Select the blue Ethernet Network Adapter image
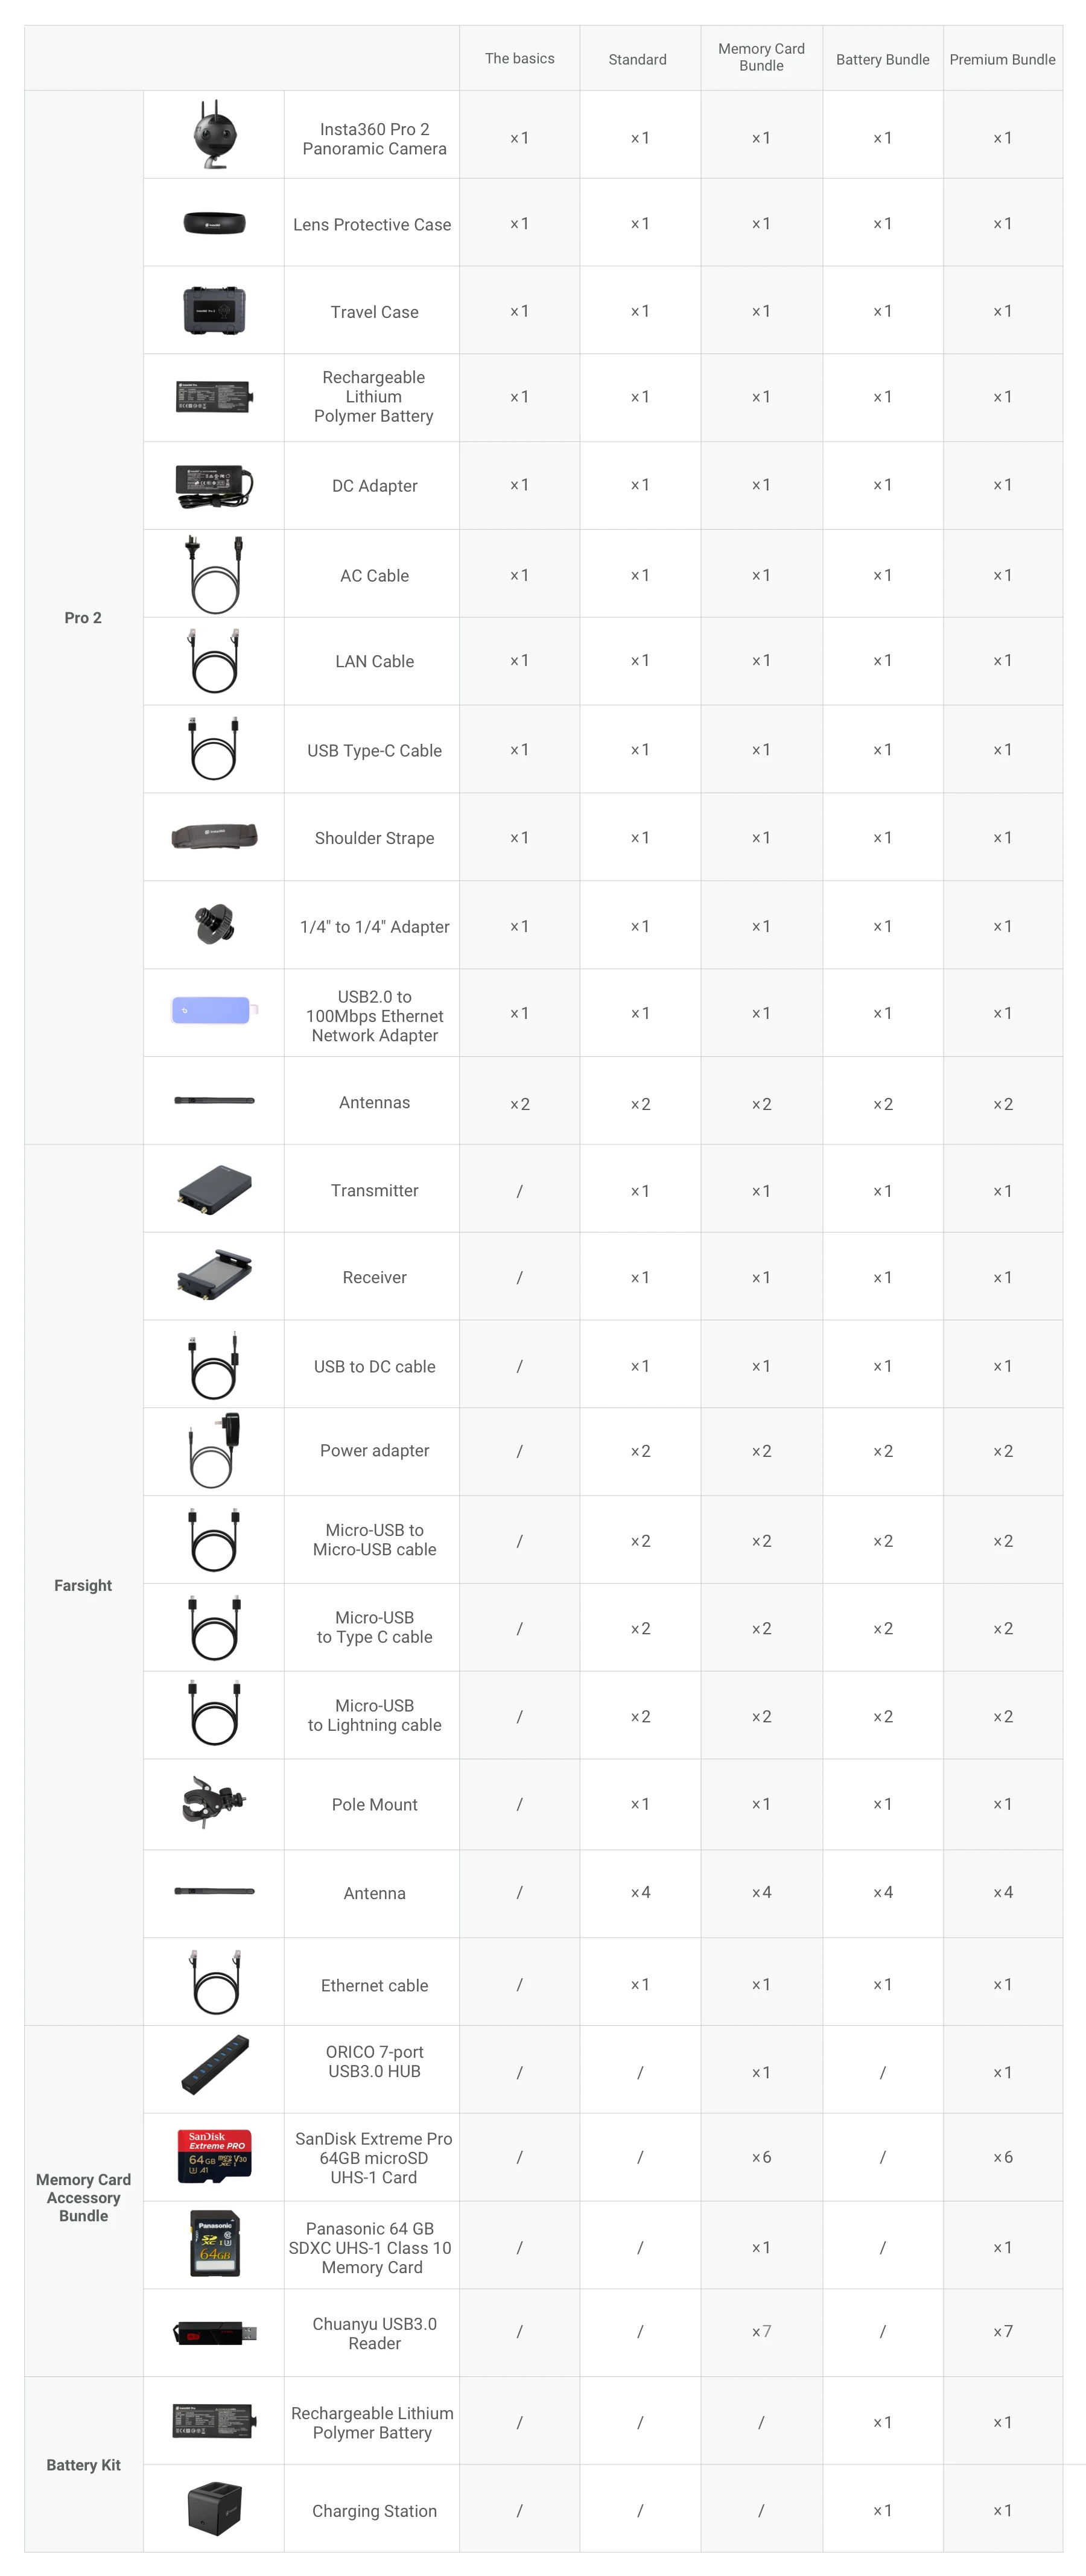 (214, 1010)
